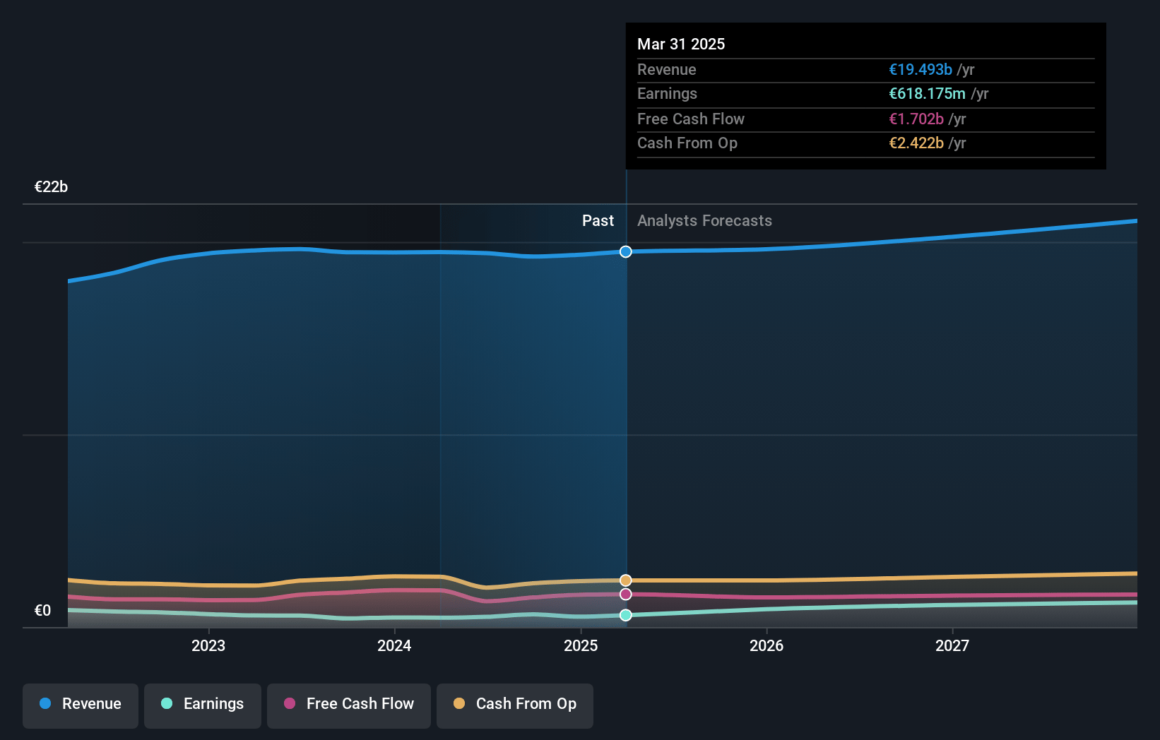Image resolution: width=1160 pixels, height=740 pixels.
Task: Click the Analysts Forecasts label
Action: coord(704,220)
